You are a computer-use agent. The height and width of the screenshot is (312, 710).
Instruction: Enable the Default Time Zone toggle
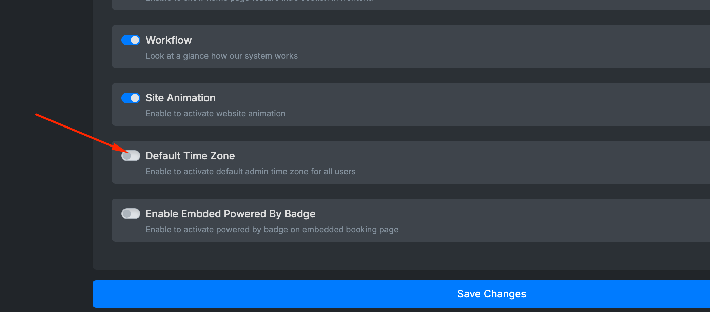(131, 156)
